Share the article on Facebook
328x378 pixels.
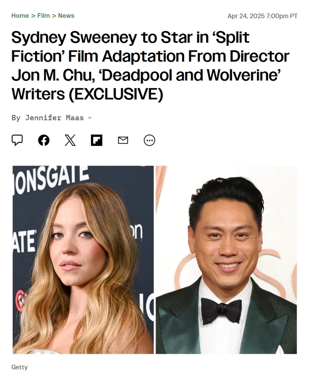tap(44, 140)
